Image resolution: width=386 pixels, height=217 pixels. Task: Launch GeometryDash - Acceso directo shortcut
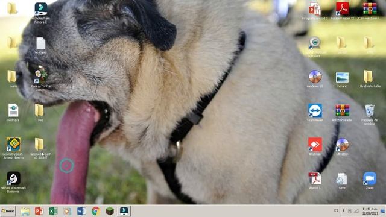[x=13, y=148]
